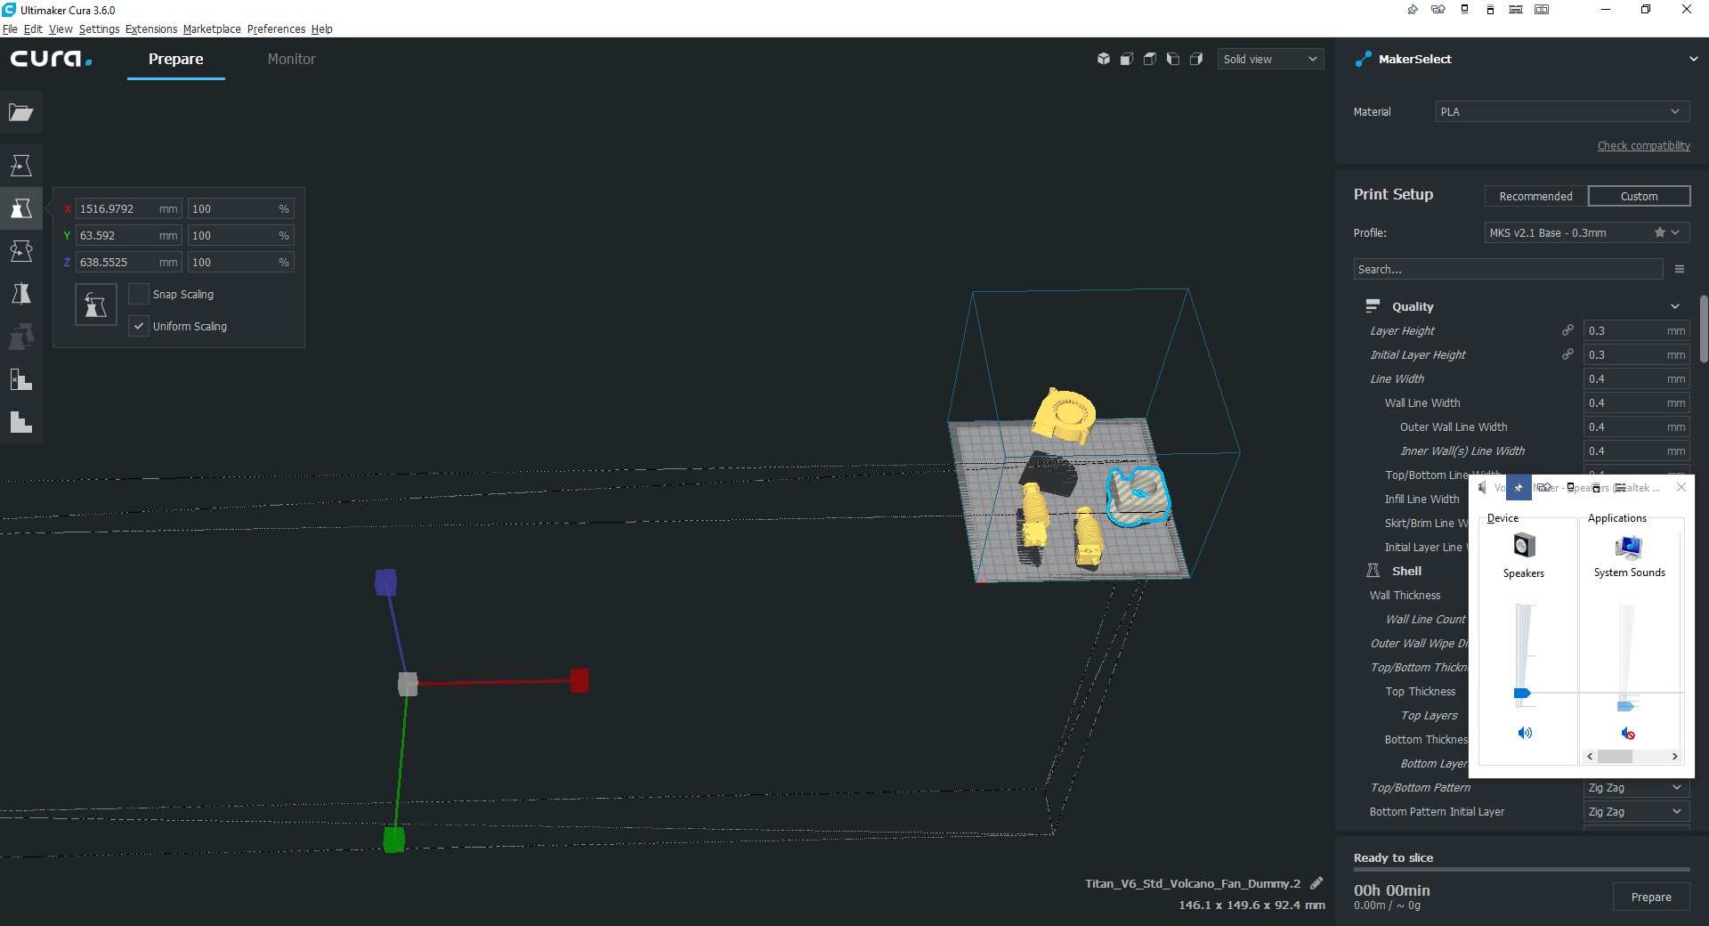The width and height of the screenshot is (1709, 926).
Task: Click the setting visibility hamburger icon
Action: [1680, 269]
